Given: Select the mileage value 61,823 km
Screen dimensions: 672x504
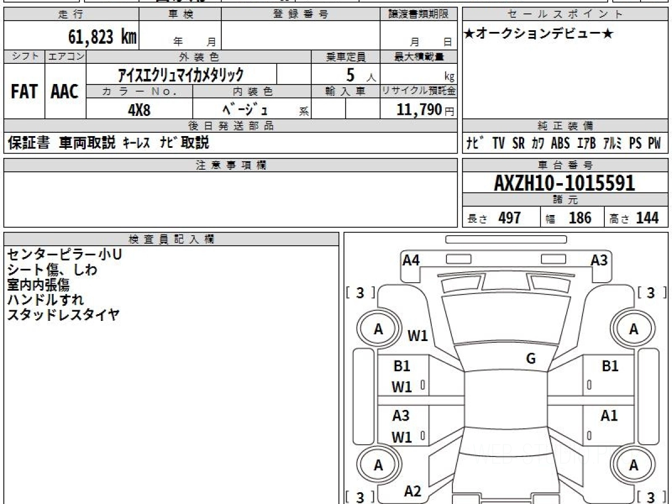Looking at the screenshot, I should (102, 37).
